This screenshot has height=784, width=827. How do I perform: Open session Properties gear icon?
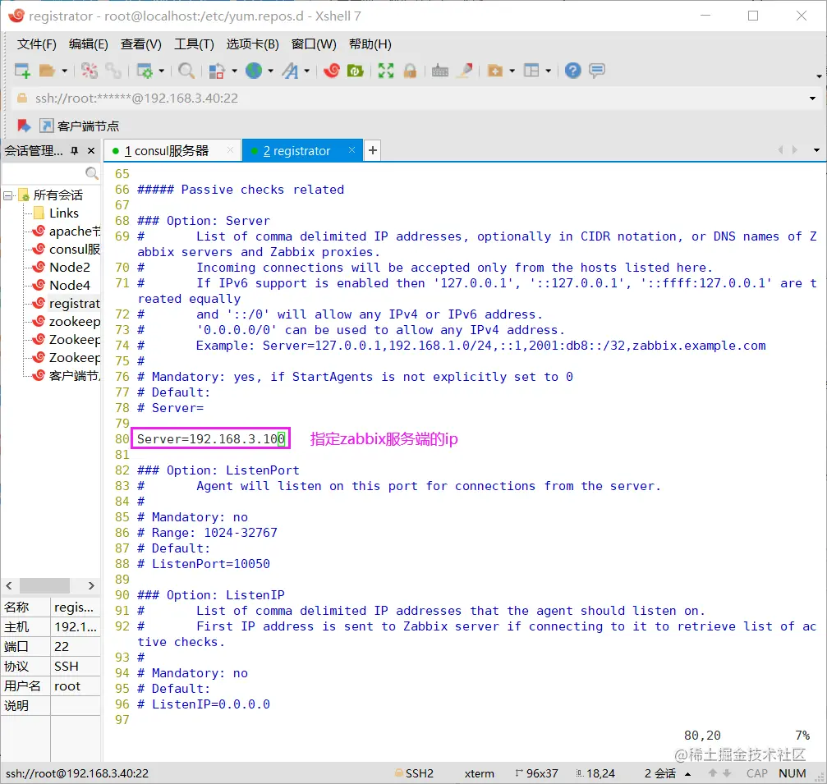pyautogui.click(x=144, y=70)
